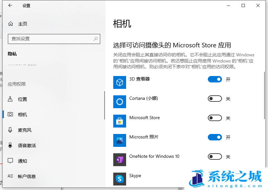268x190 pixels.
Task: Click the Microsoft 照片 app name
Action: 144,137
